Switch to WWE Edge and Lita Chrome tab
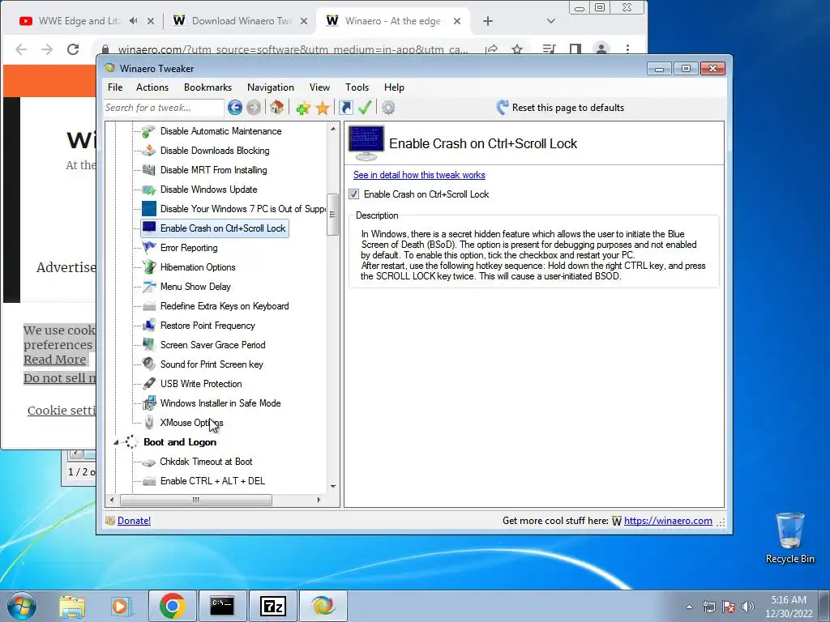This screenshot has width=830, height=622. 79,21
